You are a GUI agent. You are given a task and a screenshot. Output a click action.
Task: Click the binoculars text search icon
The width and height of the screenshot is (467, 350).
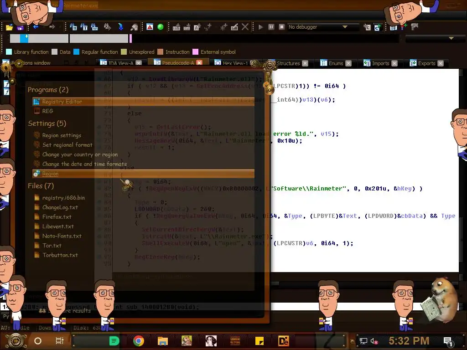click(84, 27)
